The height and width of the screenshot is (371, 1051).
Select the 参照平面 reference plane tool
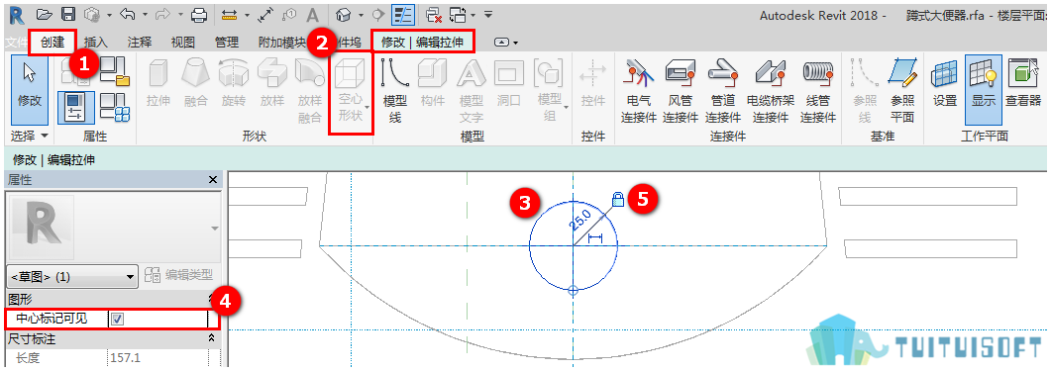pos(902,91)
